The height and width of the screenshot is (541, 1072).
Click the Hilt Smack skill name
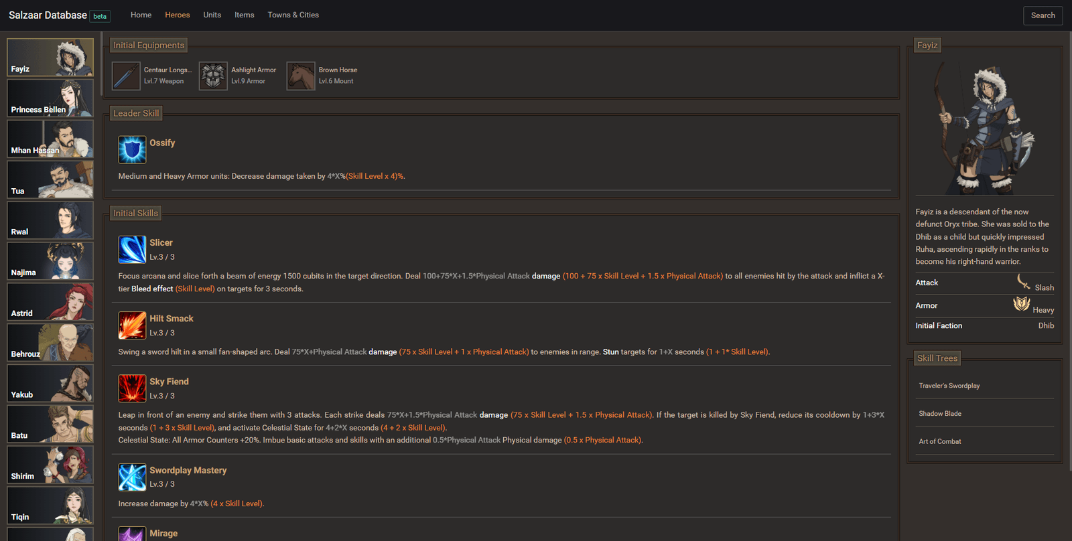coord(172,318)
